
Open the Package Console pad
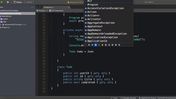(x=128, y=98)
